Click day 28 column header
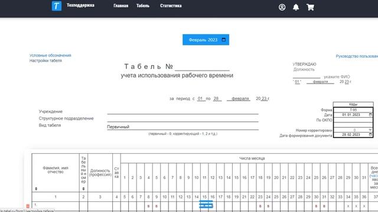 click(x=340, y=178)
